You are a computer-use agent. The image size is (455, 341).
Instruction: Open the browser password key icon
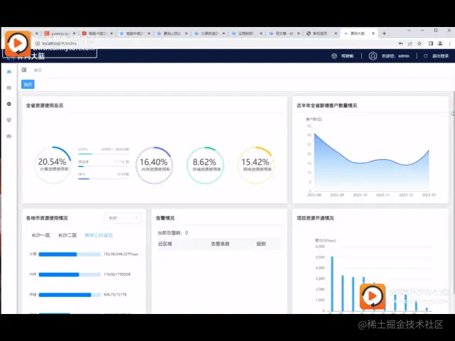401,43
